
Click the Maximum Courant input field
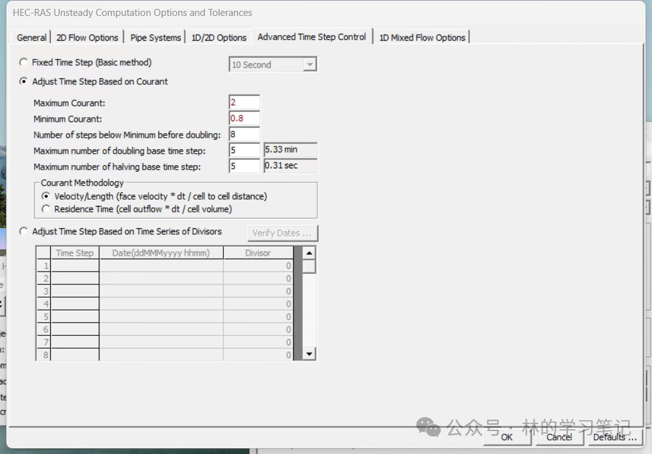(x=244, y=103)
